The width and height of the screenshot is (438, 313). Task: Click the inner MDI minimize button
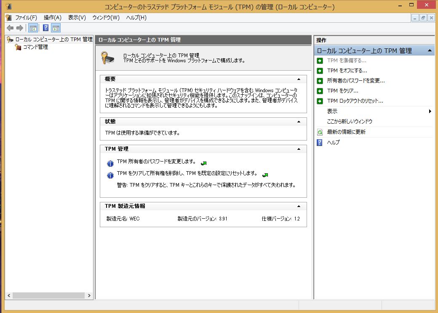click(415, 18)
